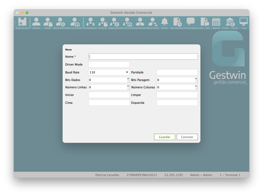Image resolution: width=263 pixels, height=196 pixels.
Task: Increase the Bits Dados value
Action: coord(128,78)
